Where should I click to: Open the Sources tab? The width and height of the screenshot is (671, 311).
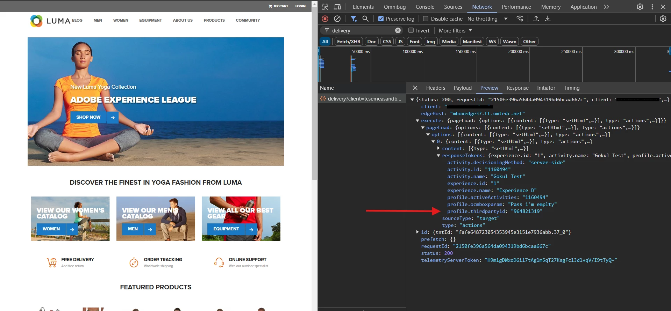[x=453, y=7]
